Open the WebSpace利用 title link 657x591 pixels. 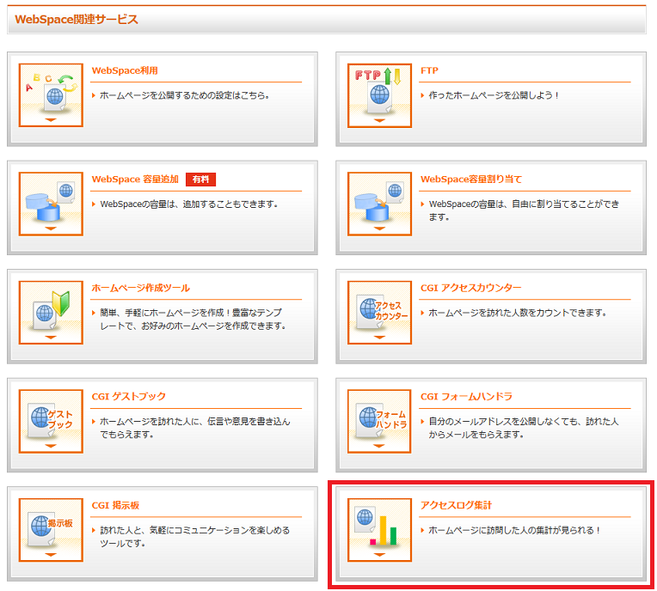pos(125,70)
